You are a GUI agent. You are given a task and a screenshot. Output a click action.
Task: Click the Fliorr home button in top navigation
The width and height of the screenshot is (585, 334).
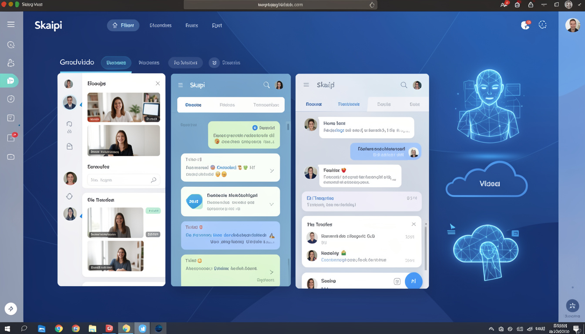click(x=123, y=25)
